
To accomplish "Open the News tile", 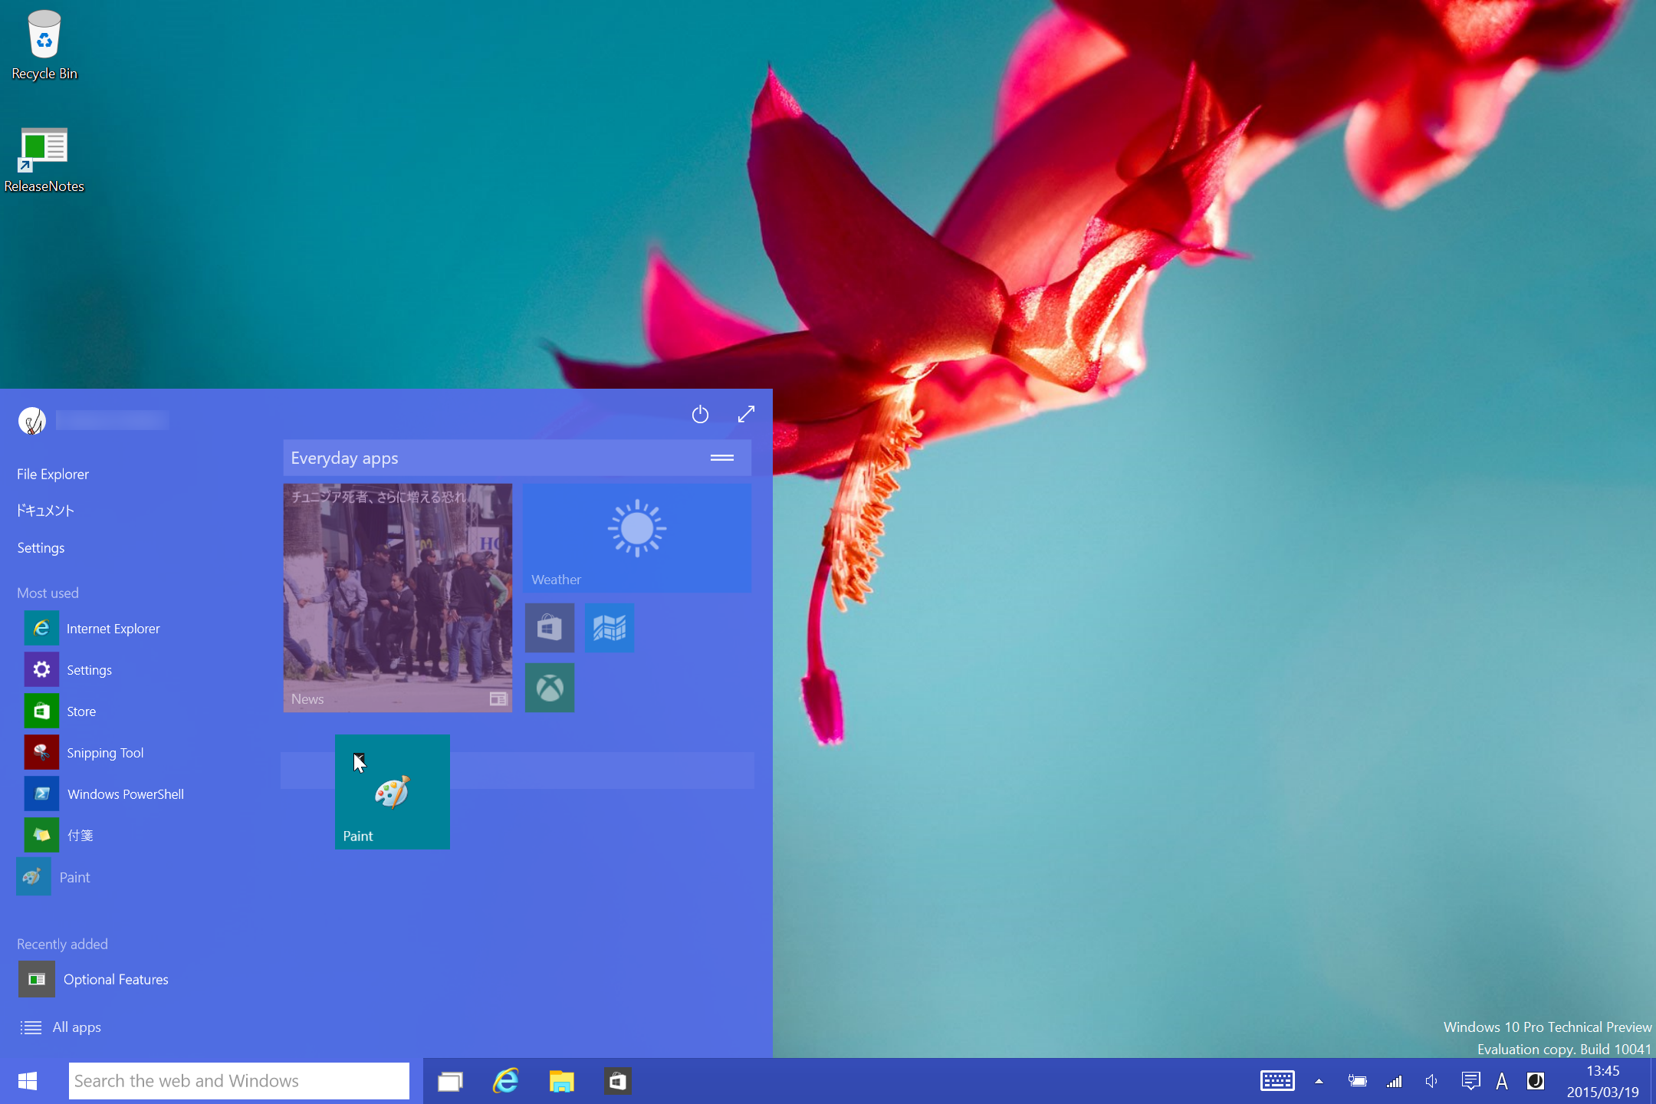I will point(397,597).
